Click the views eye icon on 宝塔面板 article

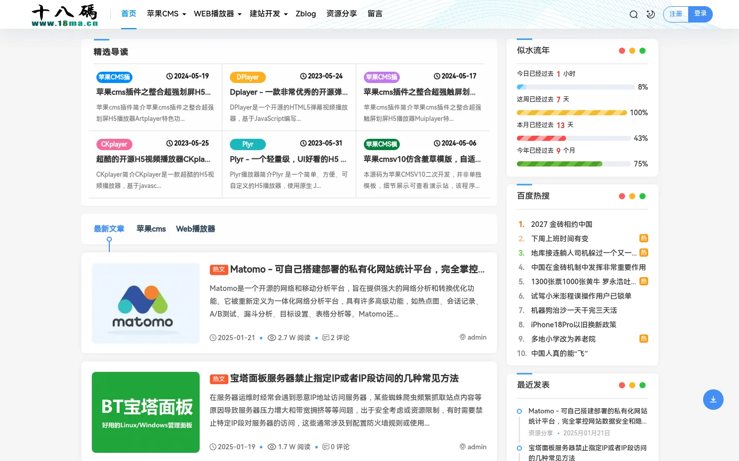coord(272,447)
